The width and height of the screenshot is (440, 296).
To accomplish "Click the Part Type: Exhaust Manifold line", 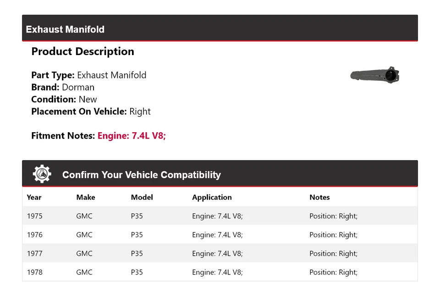I will [89, 75].
